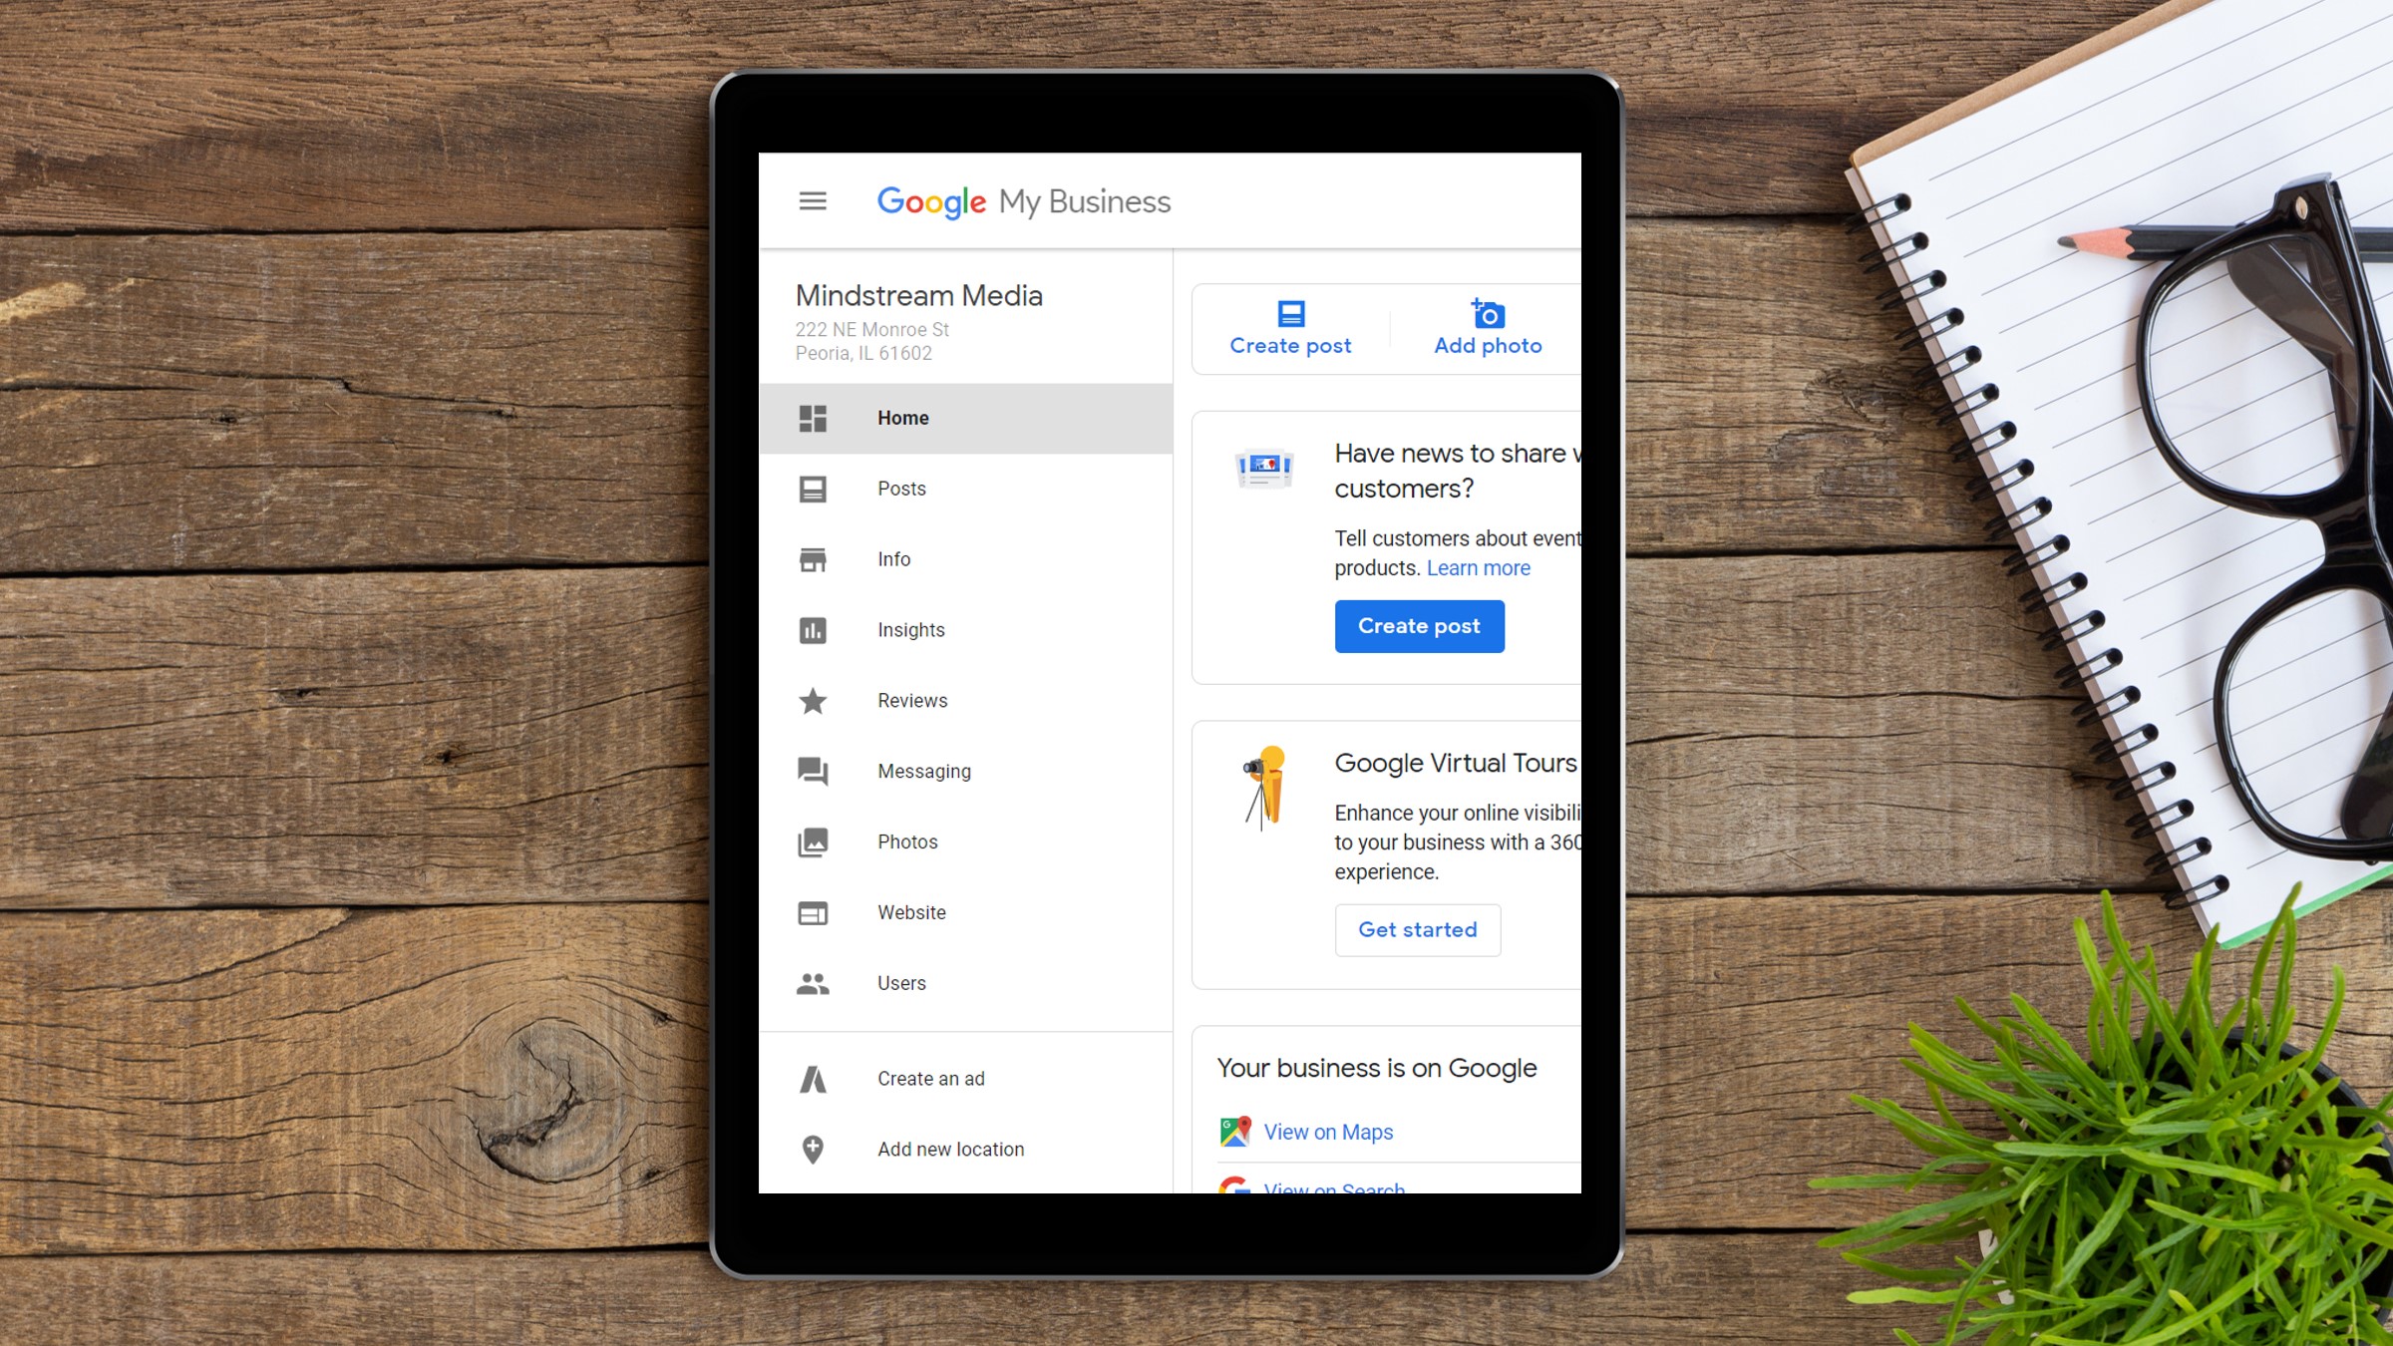Screen dimensions: 2393x1346
Task: Click the Add photo toolbar action
Action: coord(1486,324)
